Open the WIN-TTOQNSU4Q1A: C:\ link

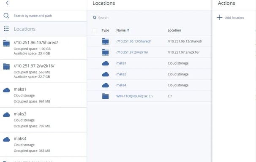point(134,96)
